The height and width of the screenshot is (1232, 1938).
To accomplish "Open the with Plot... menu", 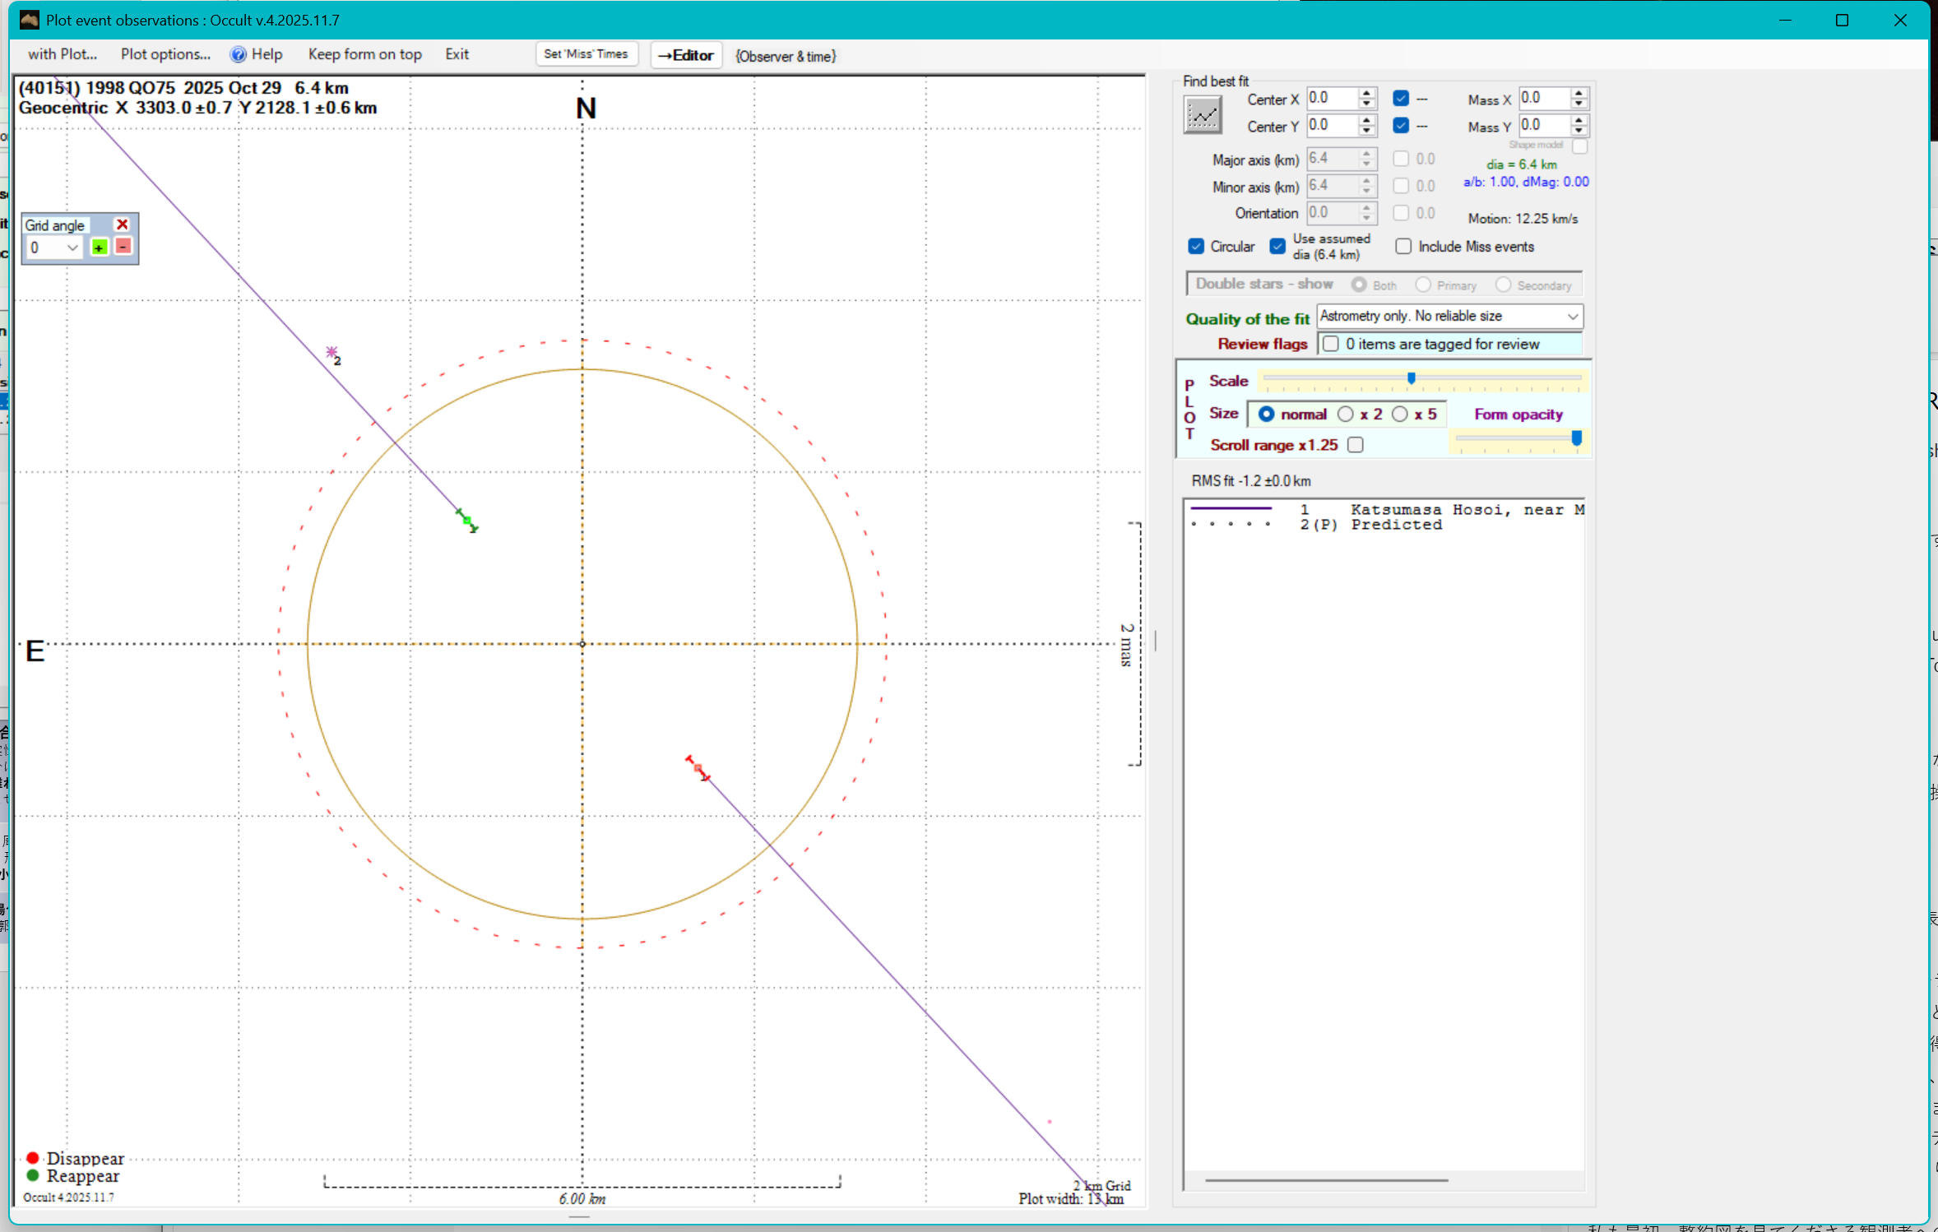I will [63, 54].
